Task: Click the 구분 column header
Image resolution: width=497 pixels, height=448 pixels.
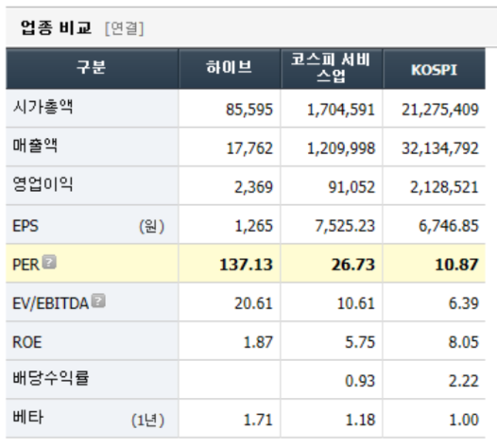Action: 92,67
